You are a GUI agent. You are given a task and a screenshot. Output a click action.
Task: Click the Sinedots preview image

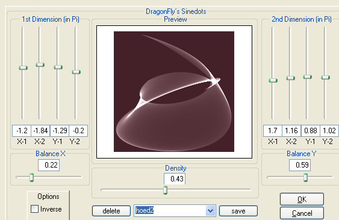174,92
